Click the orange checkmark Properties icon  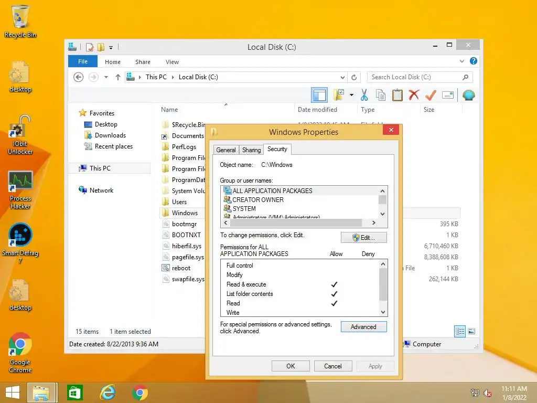pos(431,95)
